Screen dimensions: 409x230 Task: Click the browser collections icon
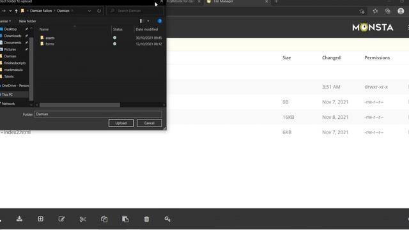(x=388, y=11)
